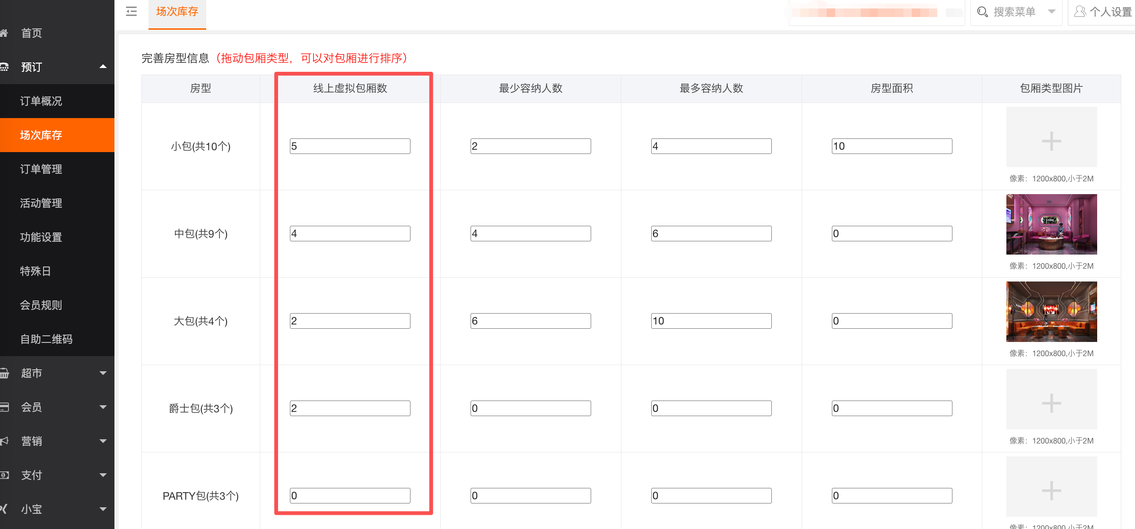Select the 场次库存 tab at top
Image resolution: width=1135 pixels, height=529 pixels.
click(x=177, y=12)
